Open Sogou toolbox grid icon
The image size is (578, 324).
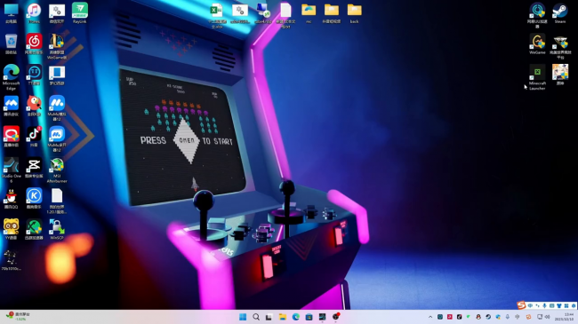tap(566, 305)
